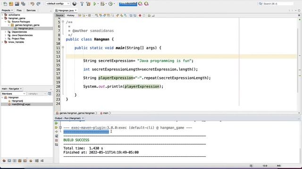Click the Open Project toolbar icon

17,4
